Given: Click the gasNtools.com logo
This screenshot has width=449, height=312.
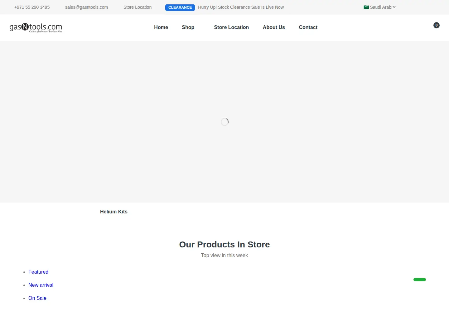Looking at the screenshot, I should pyautogui.click(x=36, y=28).
